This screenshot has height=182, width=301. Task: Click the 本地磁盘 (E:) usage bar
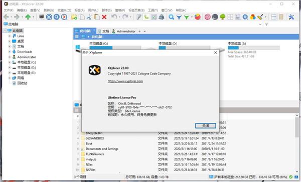pyautogui.click(x=253, y=48)
